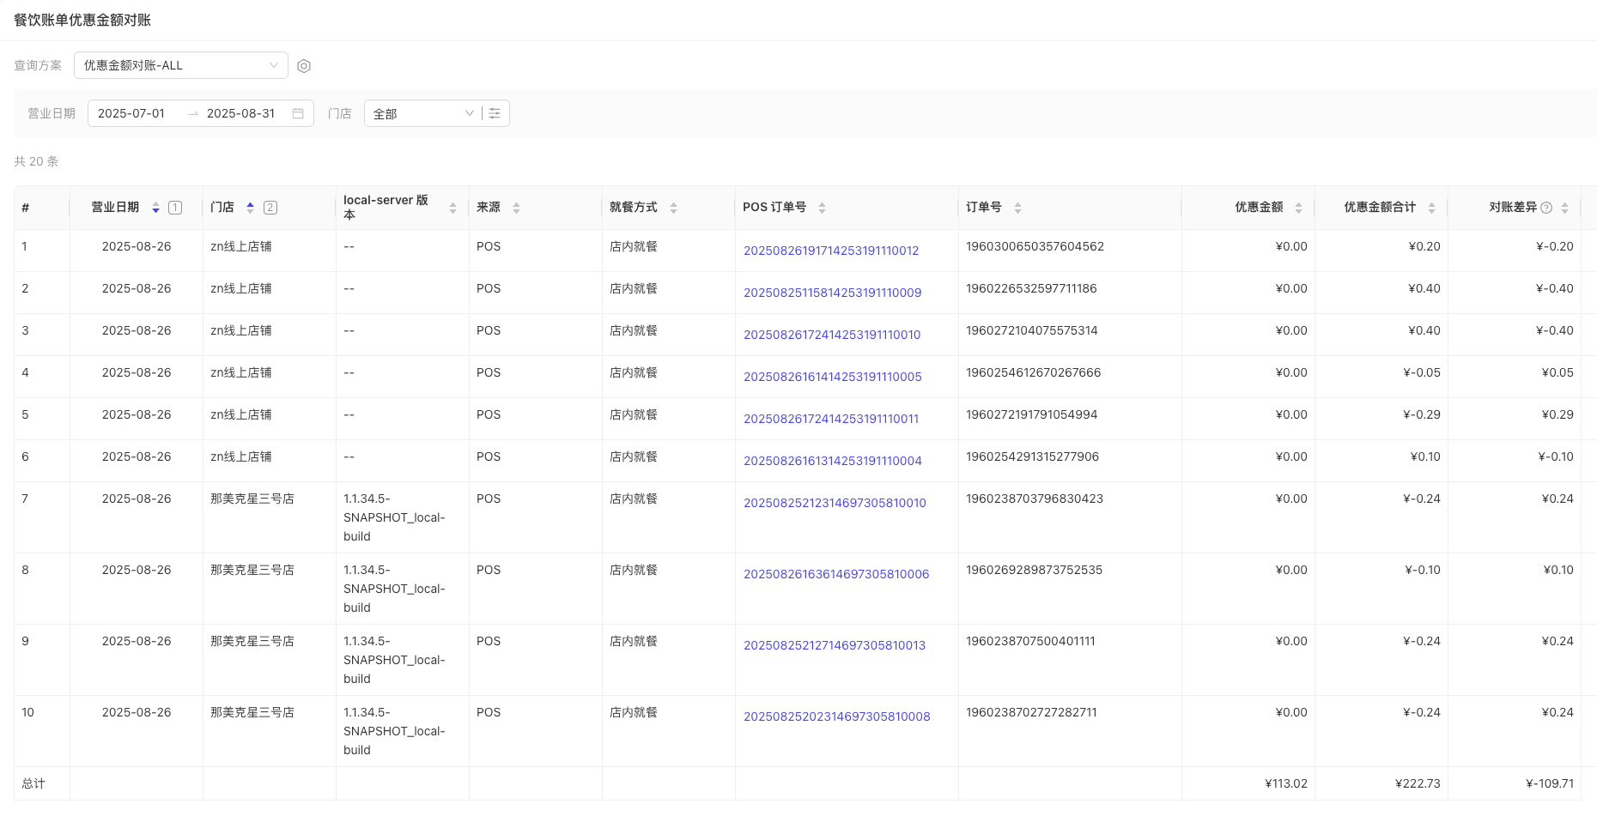Sort by 就餐方式 column
Viewport: 1597px width, 816px height.
[673, 208]
